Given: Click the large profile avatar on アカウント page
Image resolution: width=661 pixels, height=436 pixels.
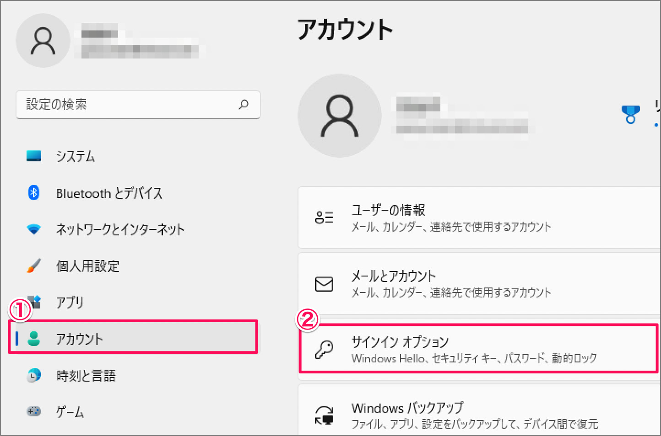Looking at the screenshot, I should [x=340, y=115].
